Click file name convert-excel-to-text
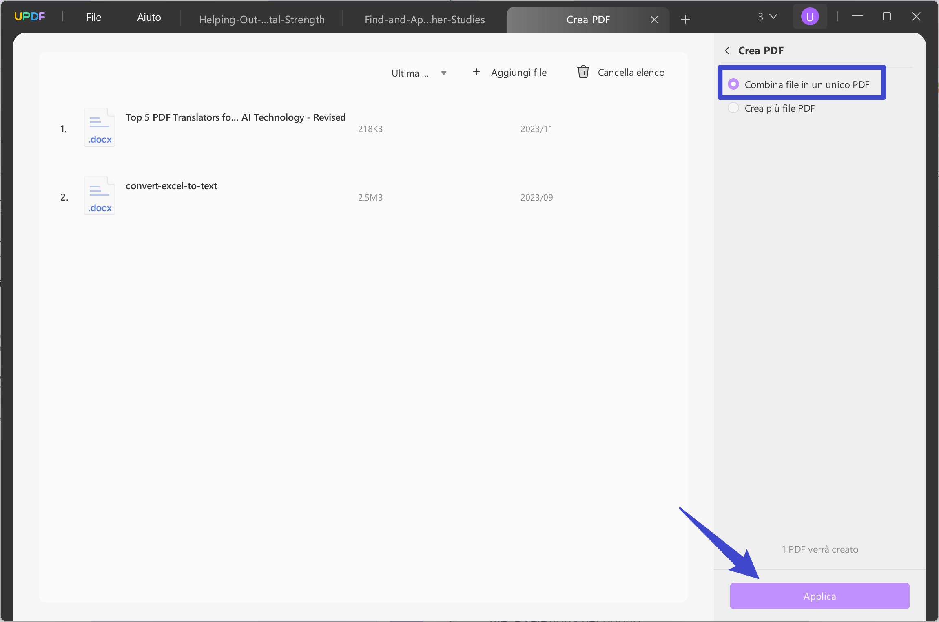This screenshot has height=622, width=939. click(x=171, y=186)
